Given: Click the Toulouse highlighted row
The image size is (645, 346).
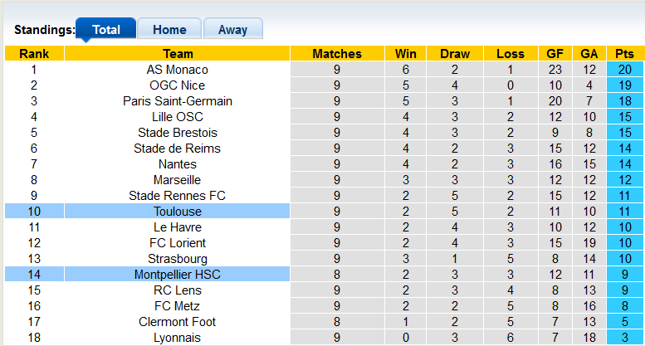Looking at the screenshot, I should (177, 212).
